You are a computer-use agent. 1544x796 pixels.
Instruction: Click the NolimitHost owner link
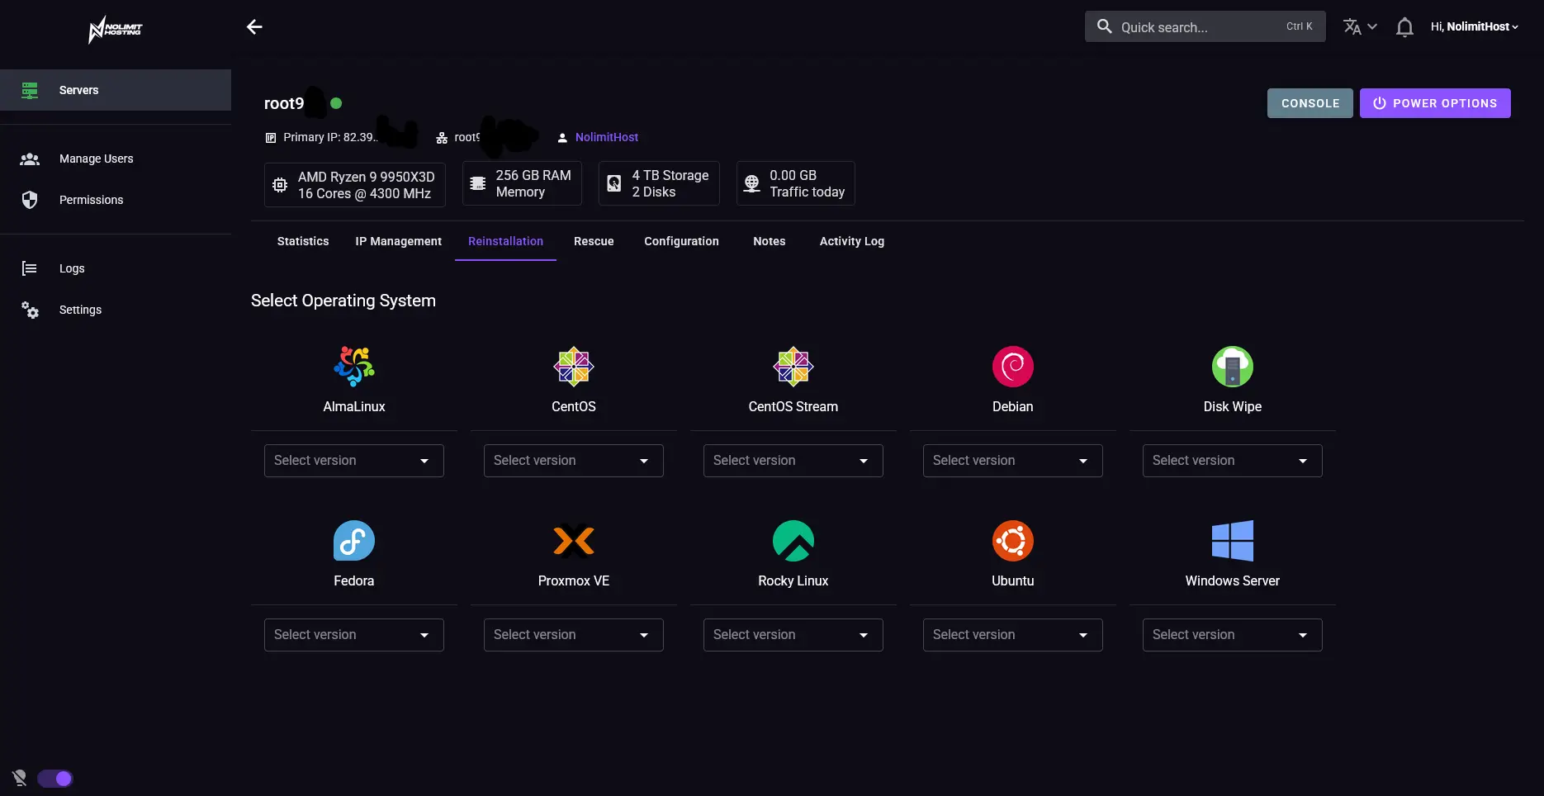tap(607, 137)
